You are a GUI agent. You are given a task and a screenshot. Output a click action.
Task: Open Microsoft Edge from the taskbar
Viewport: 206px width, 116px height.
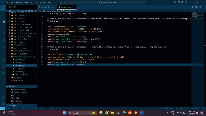124,113
